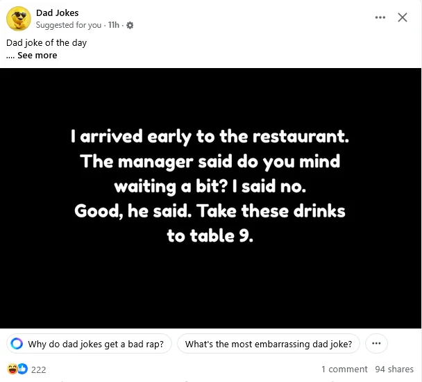Expand the caption with See more

(37, 56)
